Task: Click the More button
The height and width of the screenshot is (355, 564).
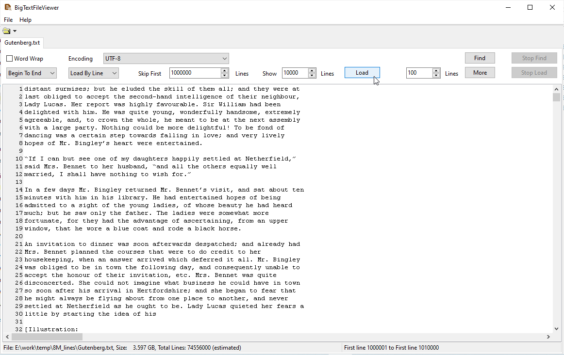Action: tap(480, 73)
